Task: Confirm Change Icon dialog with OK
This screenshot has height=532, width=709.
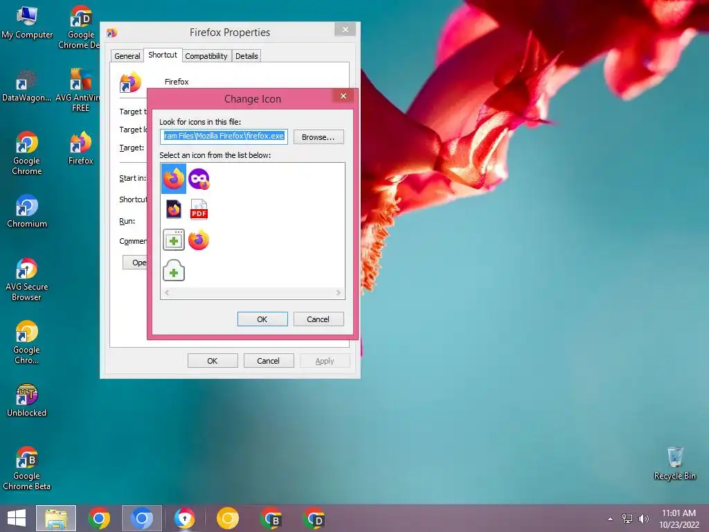Action: [262, 319]
